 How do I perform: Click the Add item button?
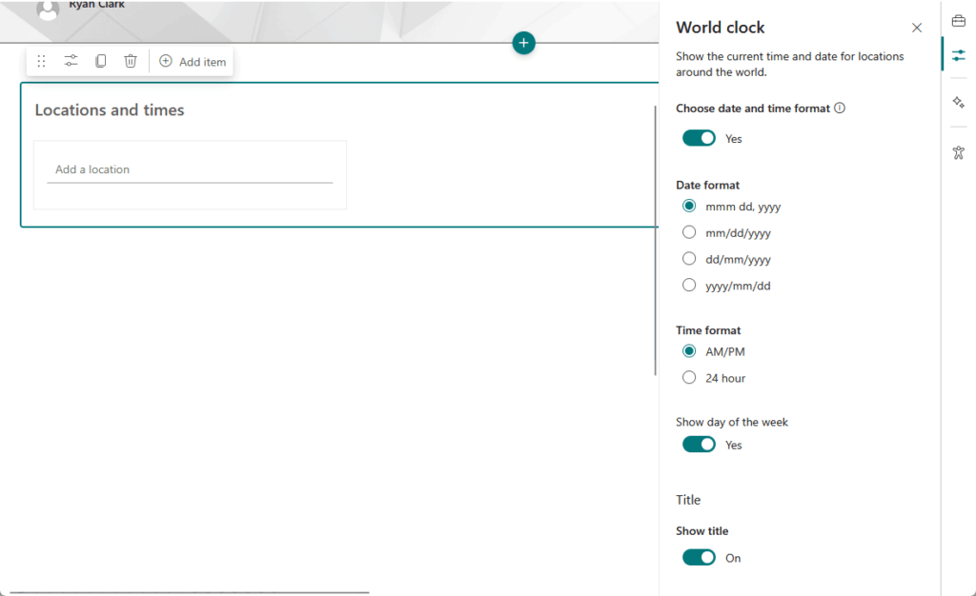[193, 62]
